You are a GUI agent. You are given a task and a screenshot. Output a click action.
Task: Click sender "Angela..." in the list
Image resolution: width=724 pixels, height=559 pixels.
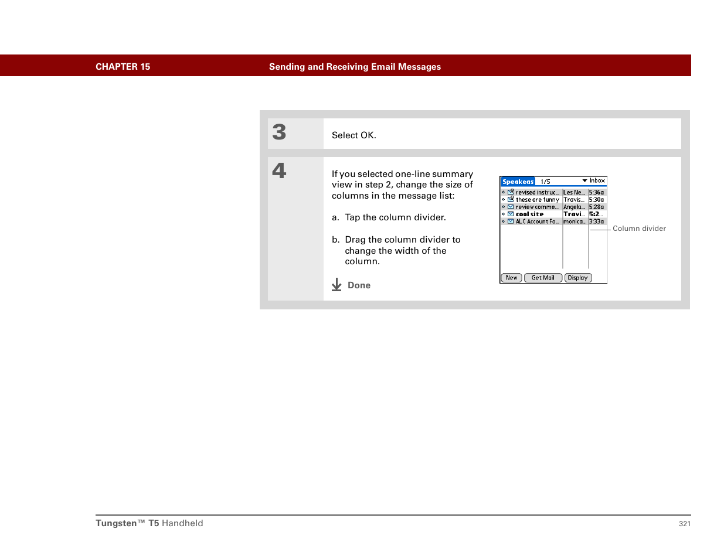[575, 207]
